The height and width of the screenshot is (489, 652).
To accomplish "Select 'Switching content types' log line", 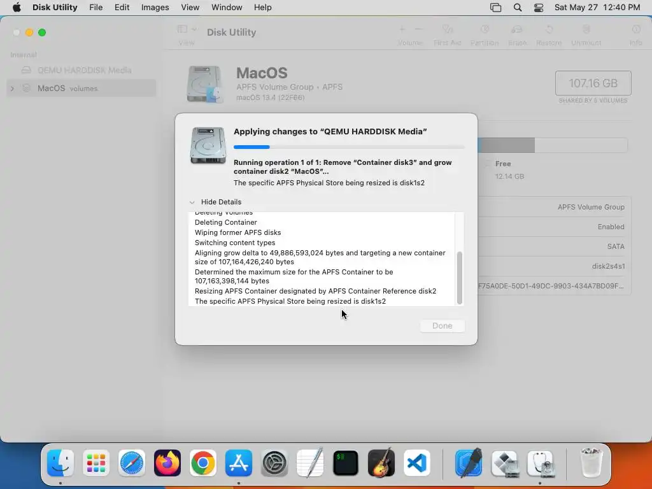I will click(235, 243).
